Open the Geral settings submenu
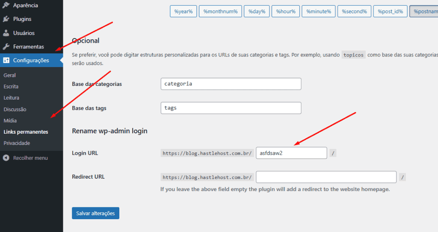 click(9, 75)
